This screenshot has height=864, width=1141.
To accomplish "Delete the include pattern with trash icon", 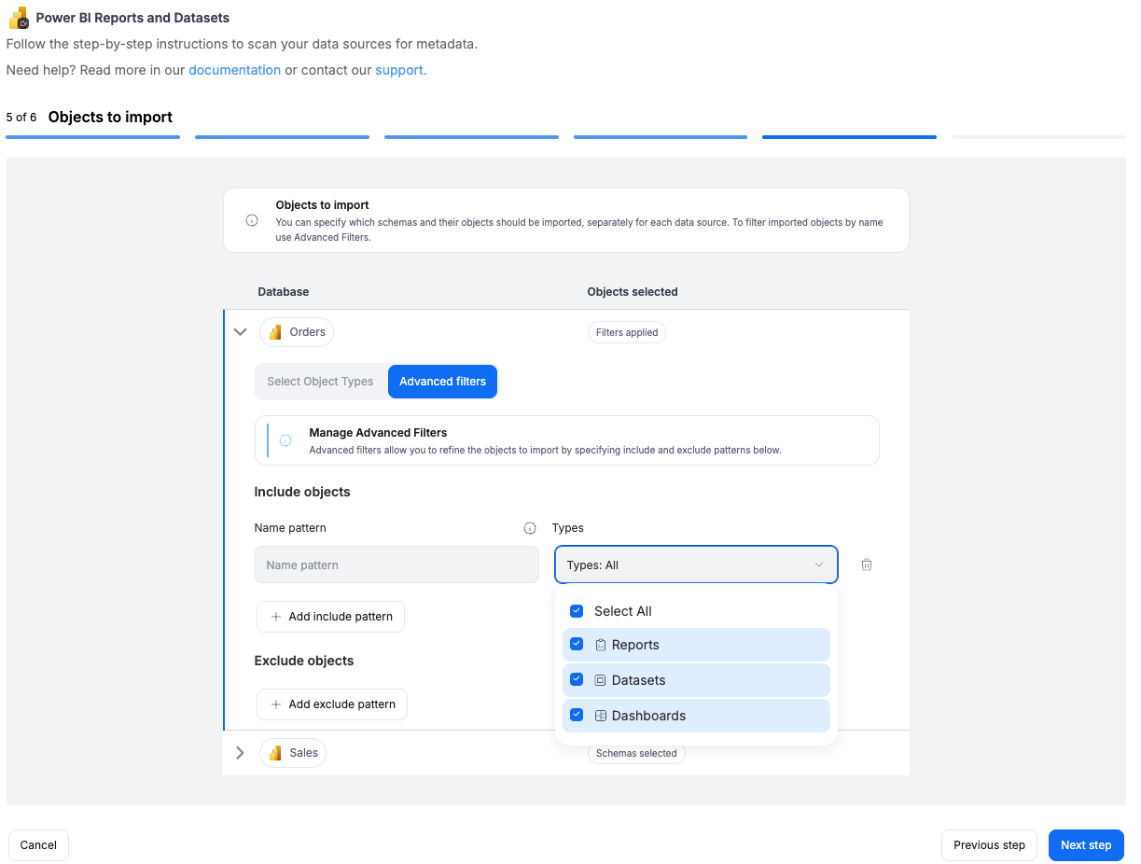I will (867, 564).
